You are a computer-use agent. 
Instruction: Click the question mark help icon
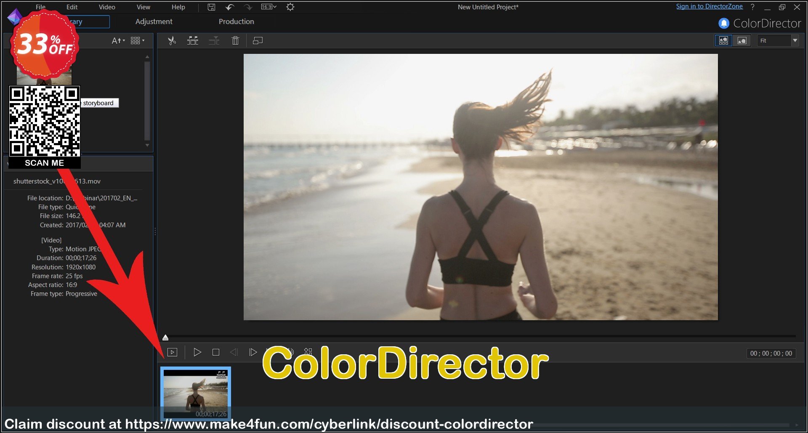752,7
